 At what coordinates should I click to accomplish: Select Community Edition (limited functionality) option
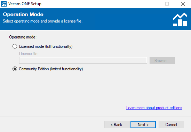[15, 69]
